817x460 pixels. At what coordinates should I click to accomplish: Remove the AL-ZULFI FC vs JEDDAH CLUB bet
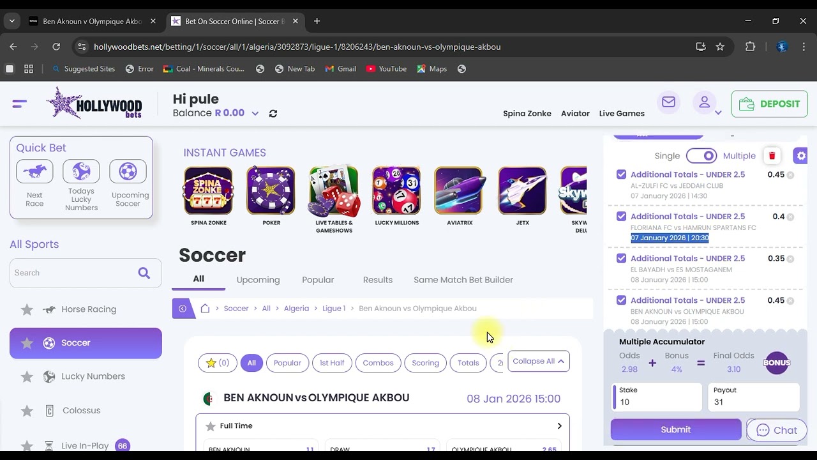coord(790,175)
